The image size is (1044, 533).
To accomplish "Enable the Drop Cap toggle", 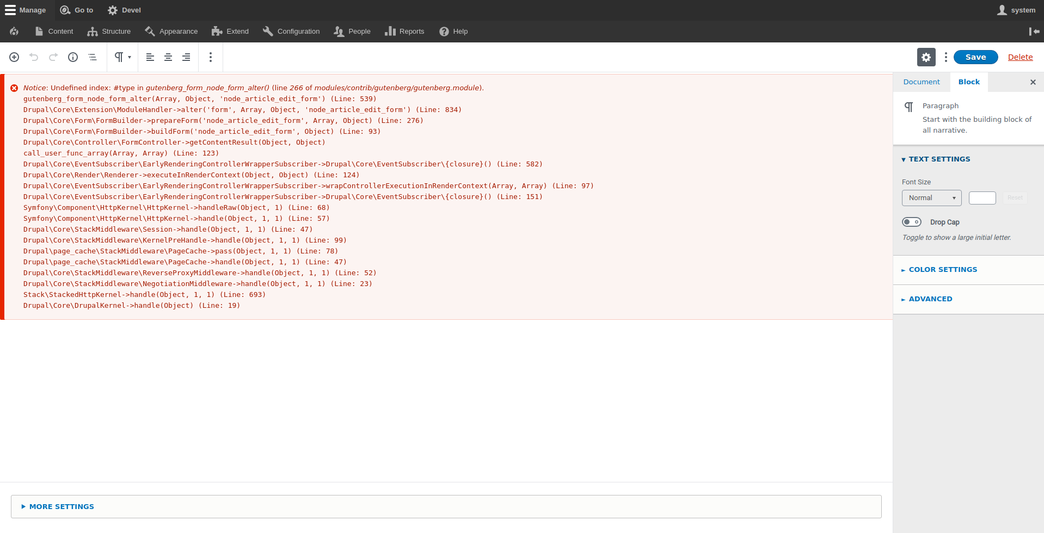I will (912, 222).
